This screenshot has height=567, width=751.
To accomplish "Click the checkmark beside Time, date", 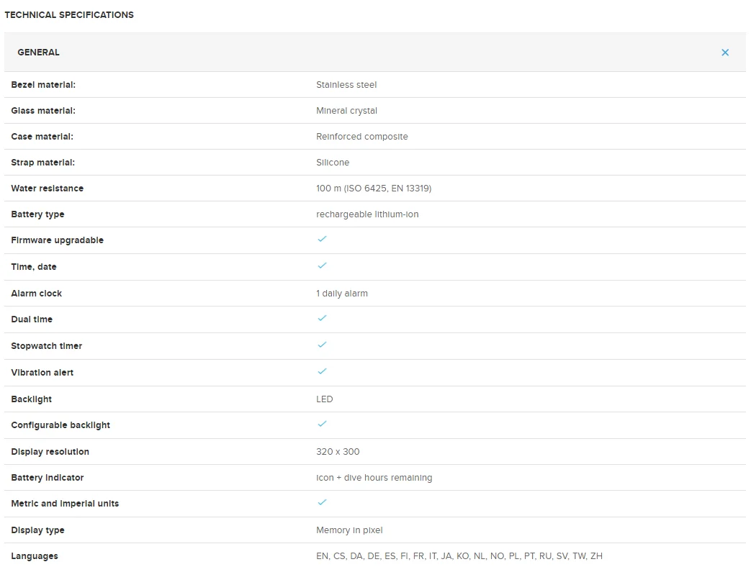I will tap(322, 266).
